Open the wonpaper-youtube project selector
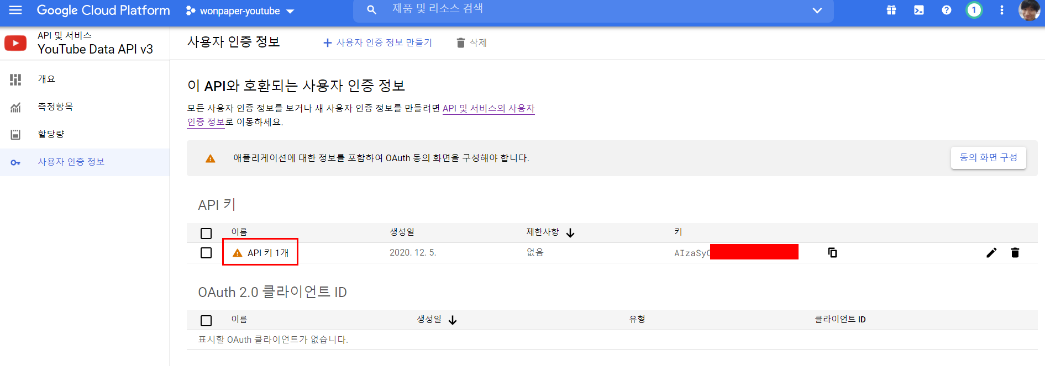The image size is (1045, 366). (240, 11)
